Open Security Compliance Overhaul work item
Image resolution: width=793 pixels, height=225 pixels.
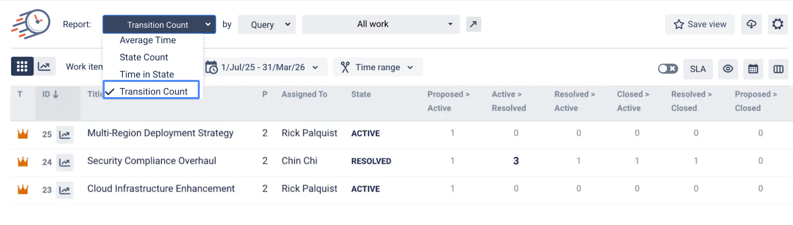pos(152,161)
